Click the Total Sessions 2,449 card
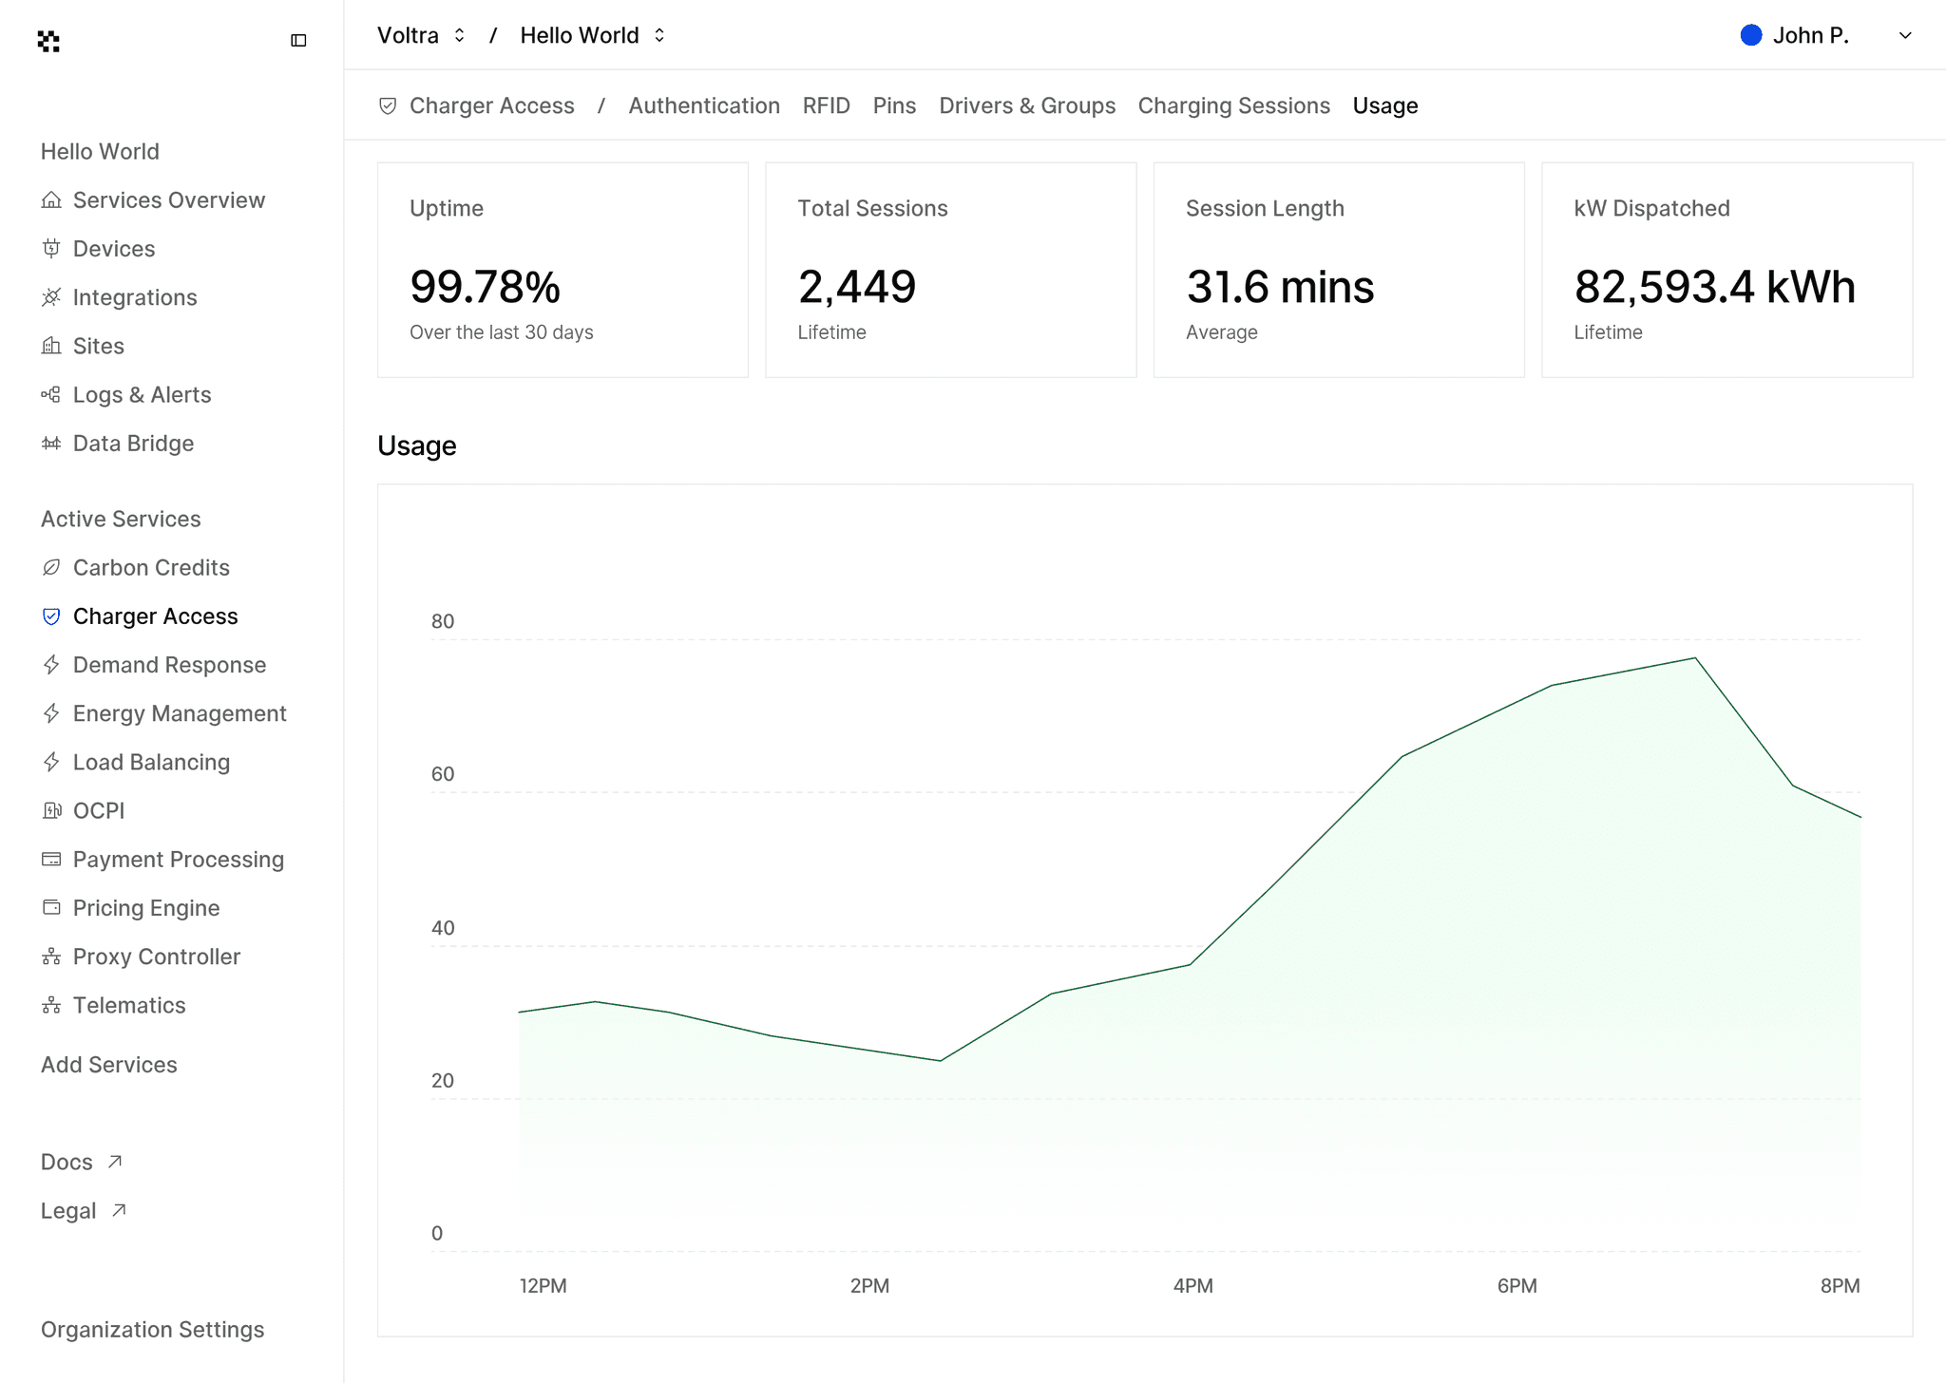The width and height of the screenshot is (1946, 1383). pos(950,270)
